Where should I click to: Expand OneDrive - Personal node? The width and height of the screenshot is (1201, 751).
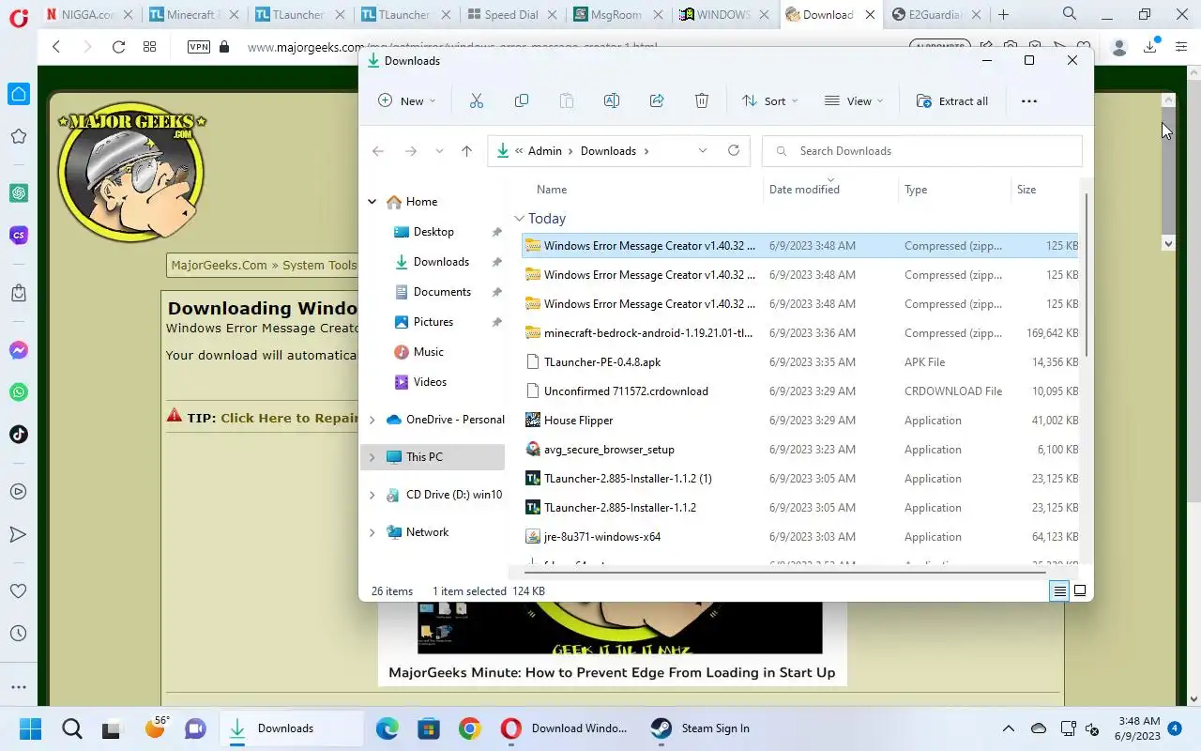pos(372,420)
